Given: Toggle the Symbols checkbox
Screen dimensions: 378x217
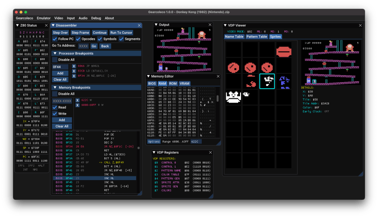Looking at the screenshot, I should coord(100,39).
